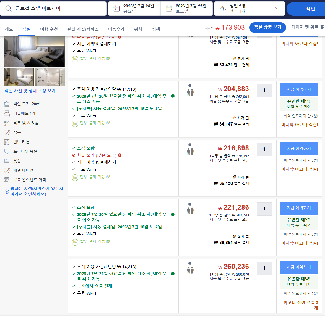Click occupancy info icon in 204,883 row
This screenshot has width=325, height=316.
(190, 86)
